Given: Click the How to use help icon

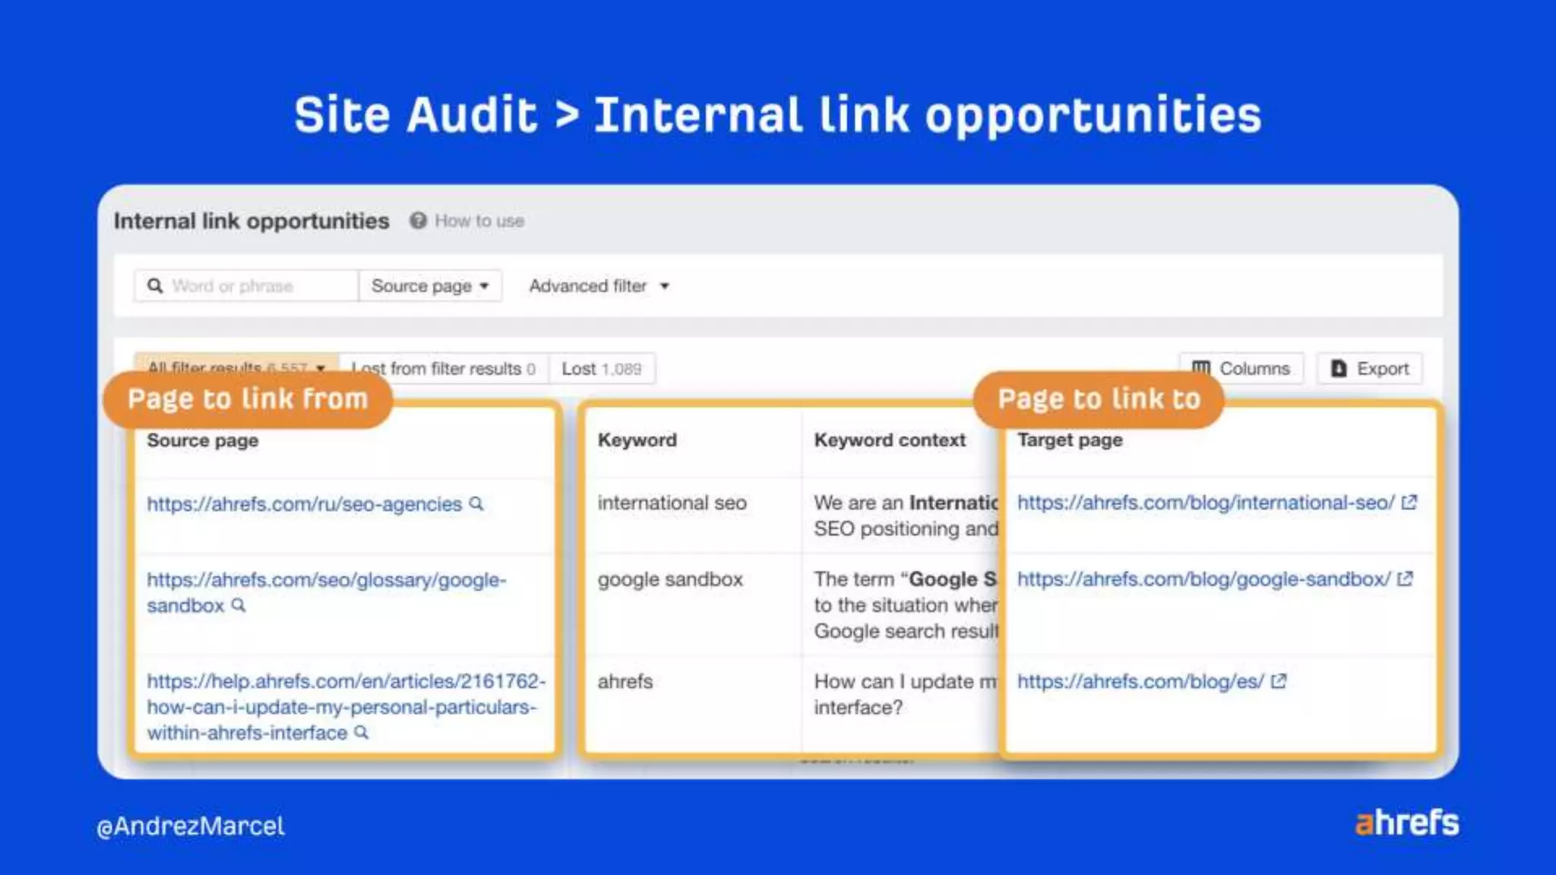Looking at the screenshot, I should (x=418, y=220).
